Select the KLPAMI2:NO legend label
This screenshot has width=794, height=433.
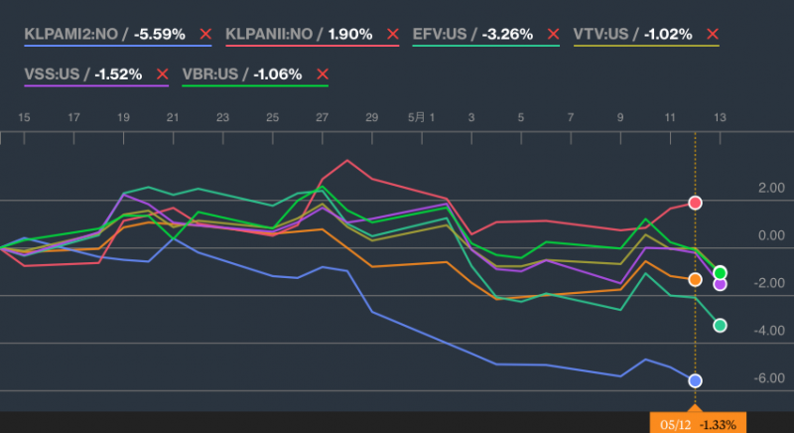coord(70,34)
